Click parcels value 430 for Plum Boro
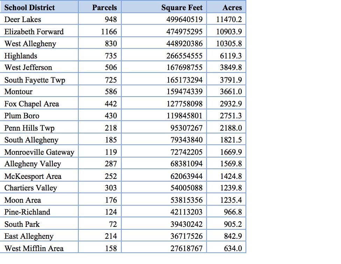 click(111, 116)
